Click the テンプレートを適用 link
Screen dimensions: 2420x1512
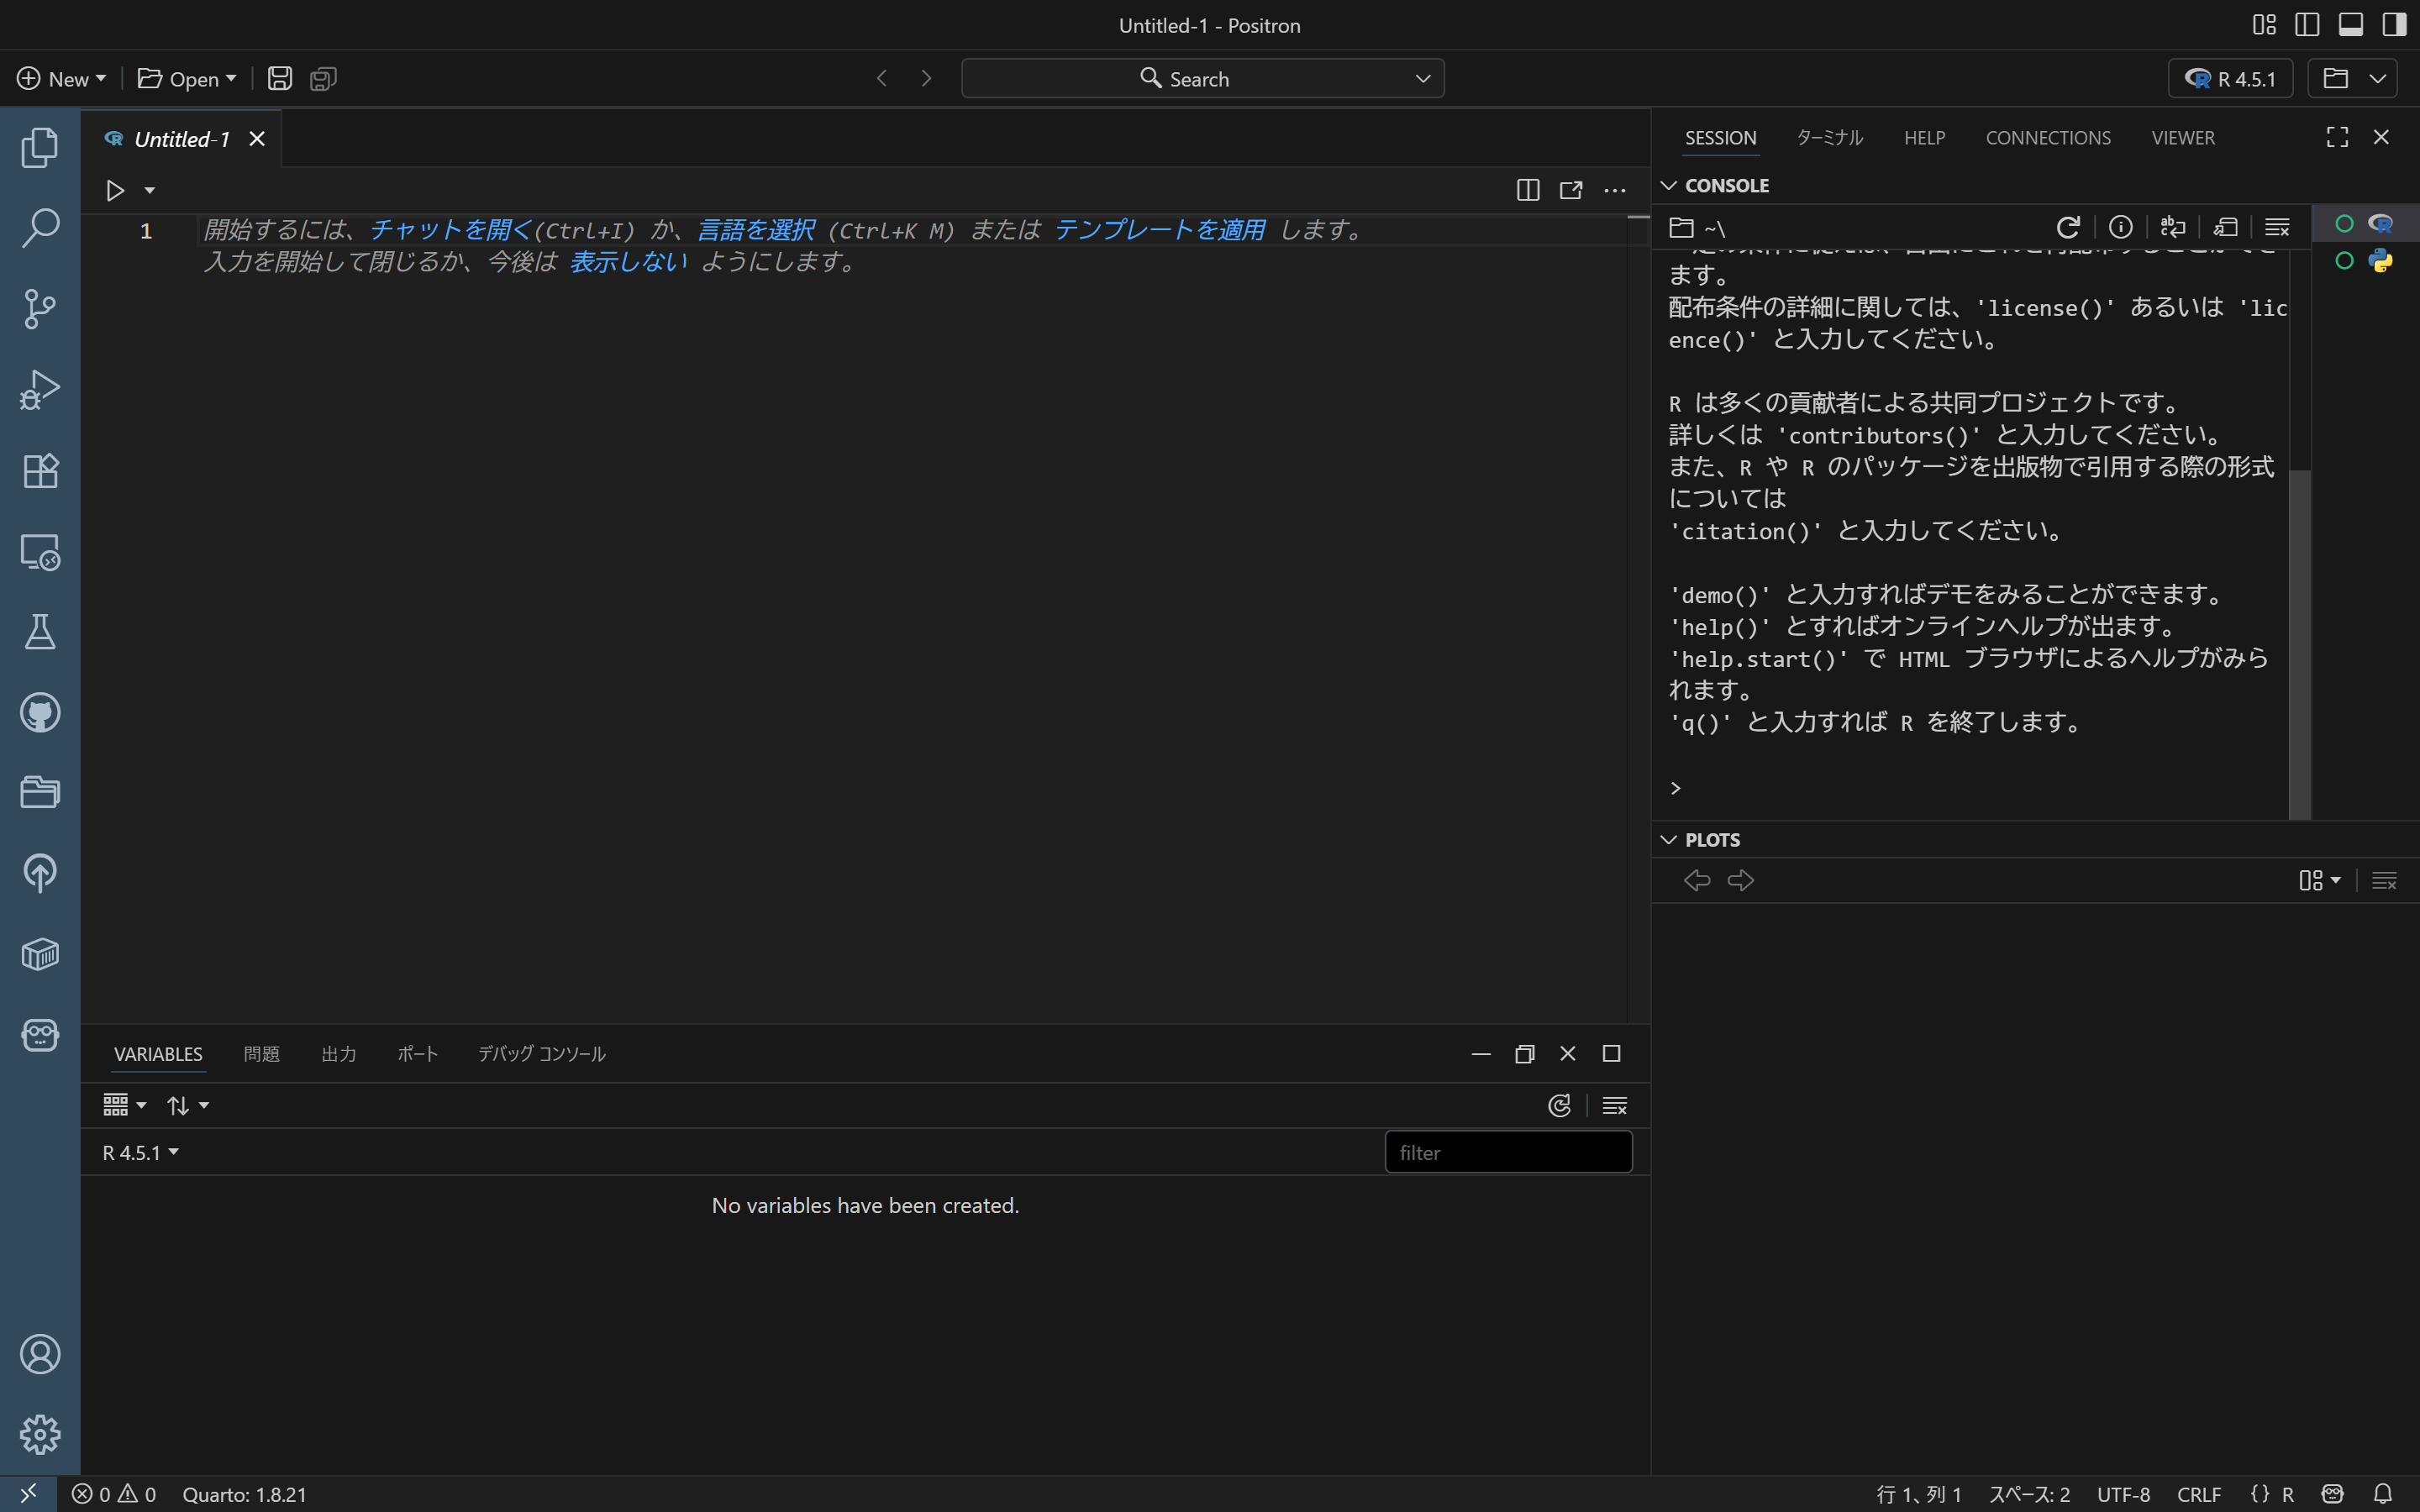point(1159,230)
